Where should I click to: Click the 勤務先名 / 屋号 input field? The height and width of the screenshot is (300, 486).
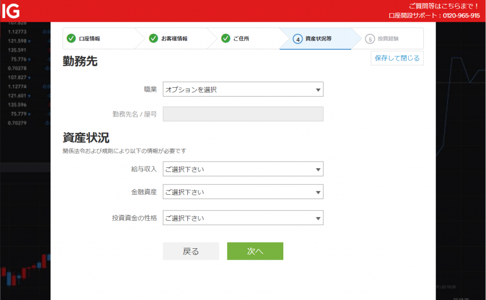point(243,114)
